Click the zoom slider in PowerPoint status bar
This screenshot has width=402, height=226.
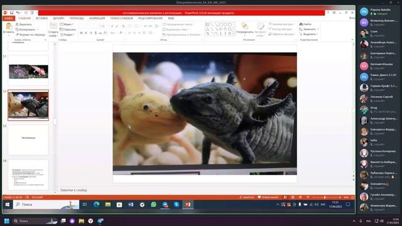325,197
